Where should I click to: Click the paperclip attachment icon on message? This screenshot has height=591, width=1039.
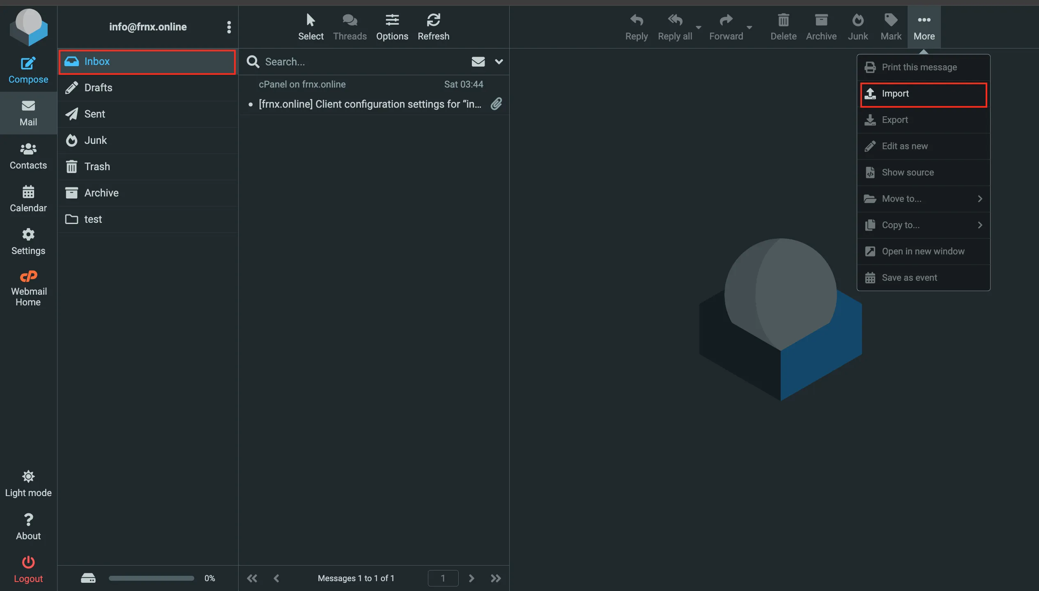click(496, 104)
